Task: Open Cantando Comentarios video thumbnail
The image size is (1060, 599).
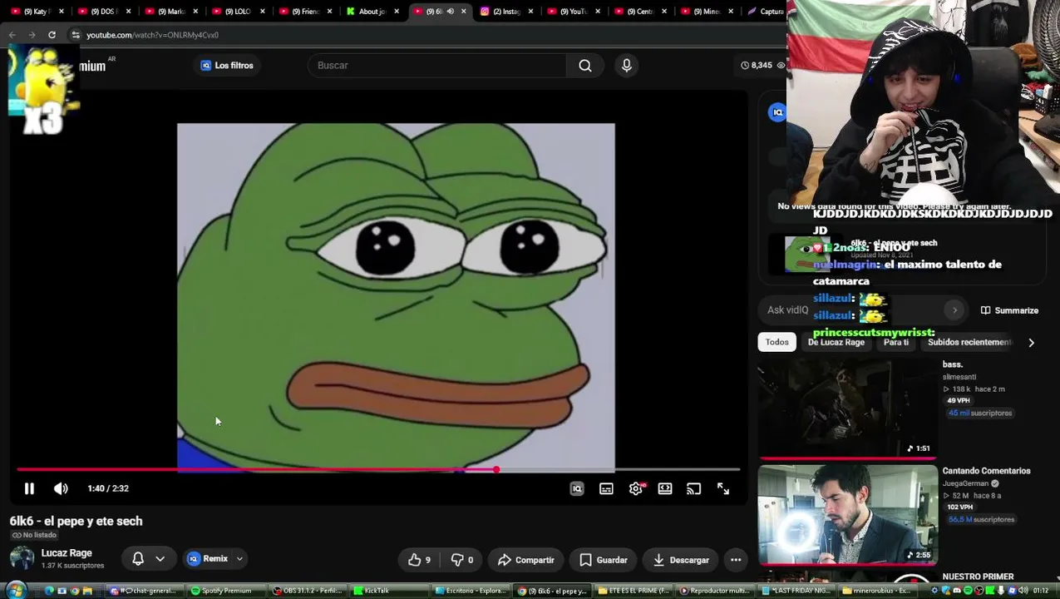Action: 847,514
